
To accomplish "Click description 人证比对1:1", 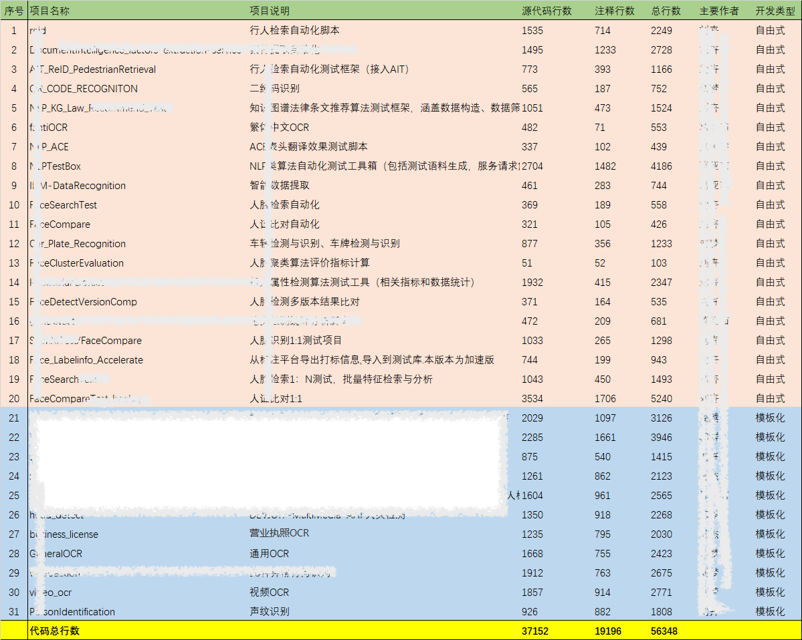I will 276,399.
